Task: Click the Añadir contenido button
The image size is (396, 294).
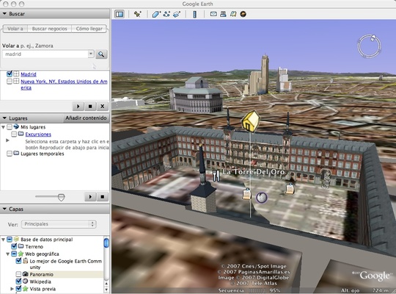Action: (86, 118)
